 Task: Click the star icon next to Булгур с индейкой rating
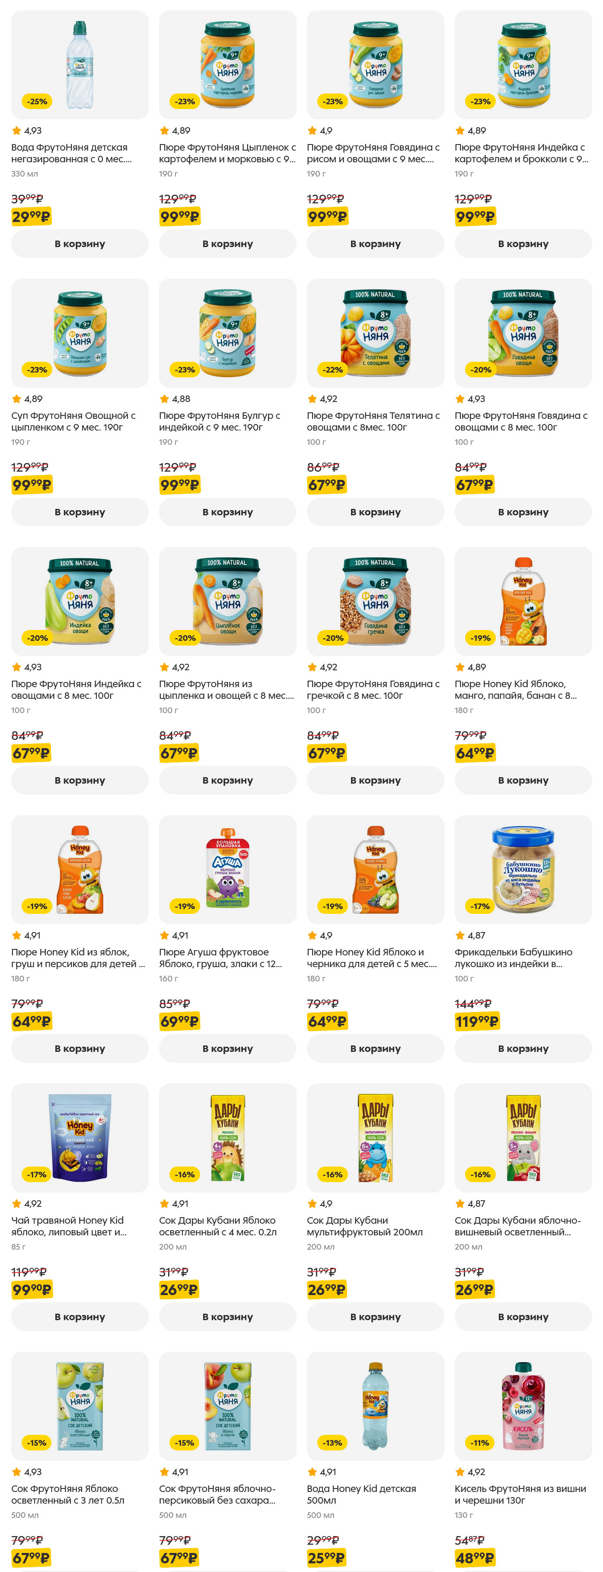point(165,399)
